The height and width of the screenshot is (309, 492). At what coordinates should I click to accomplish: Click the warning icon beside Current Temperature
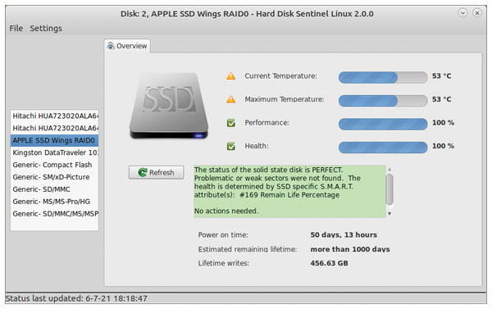point(231,76)
